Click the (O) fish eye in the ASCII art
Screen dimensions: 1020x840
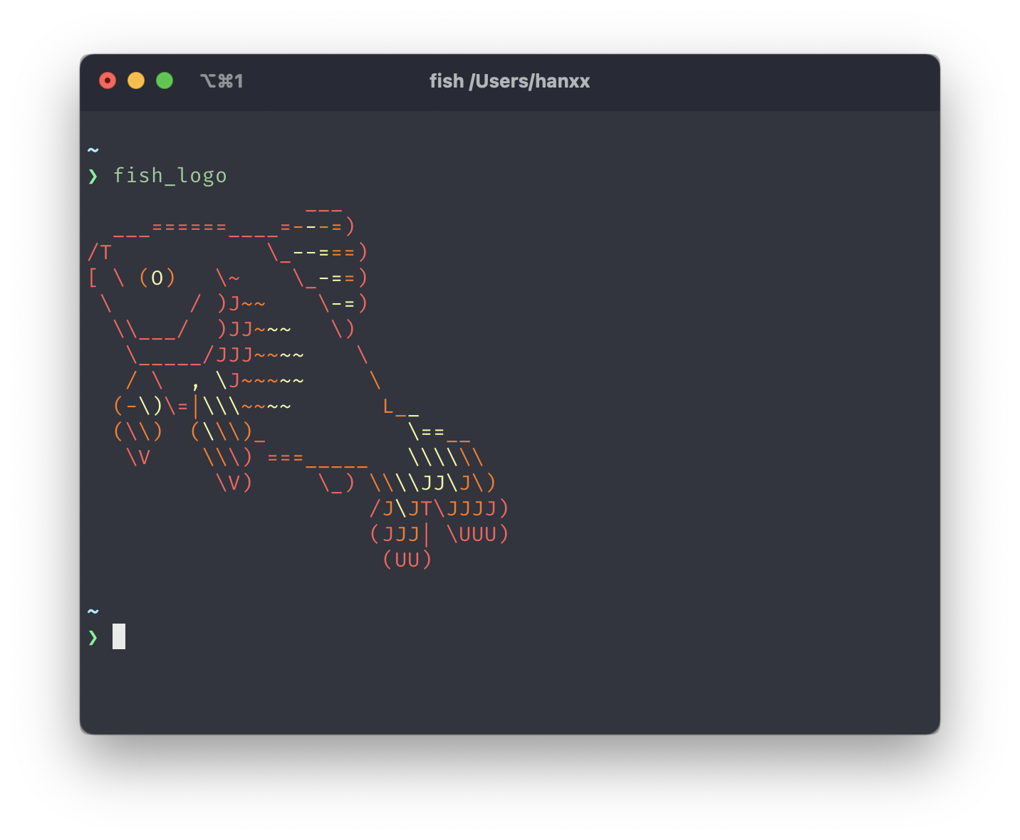[x=157, y=278]
